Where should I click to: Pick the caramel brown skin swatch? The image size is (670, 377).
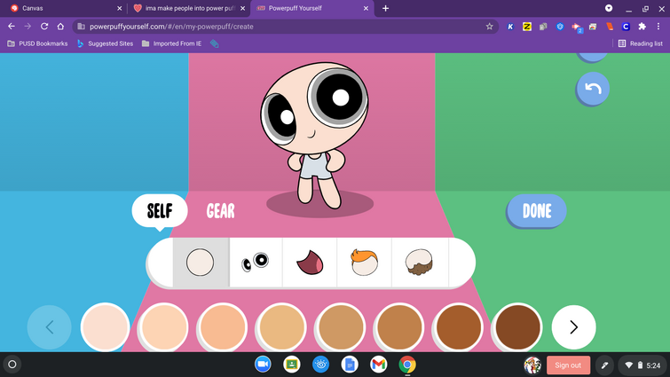(399, 327)
